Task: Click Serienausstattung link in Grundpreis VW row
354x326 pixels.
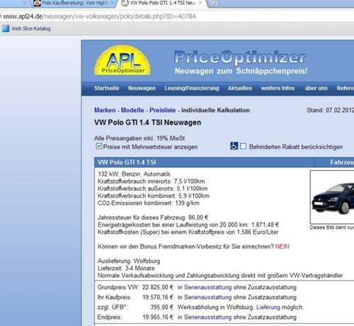Action: tap(207, 288)
